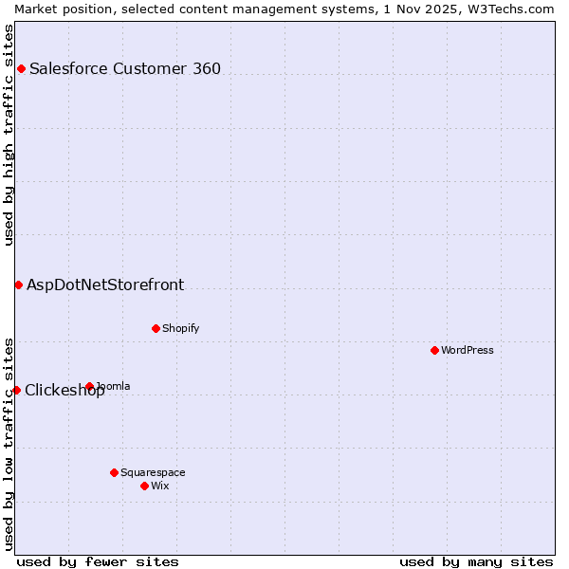Screen dimensions: 569x569
Task: Click the Salesforce Customer 360 red marker
Action: 21,68
